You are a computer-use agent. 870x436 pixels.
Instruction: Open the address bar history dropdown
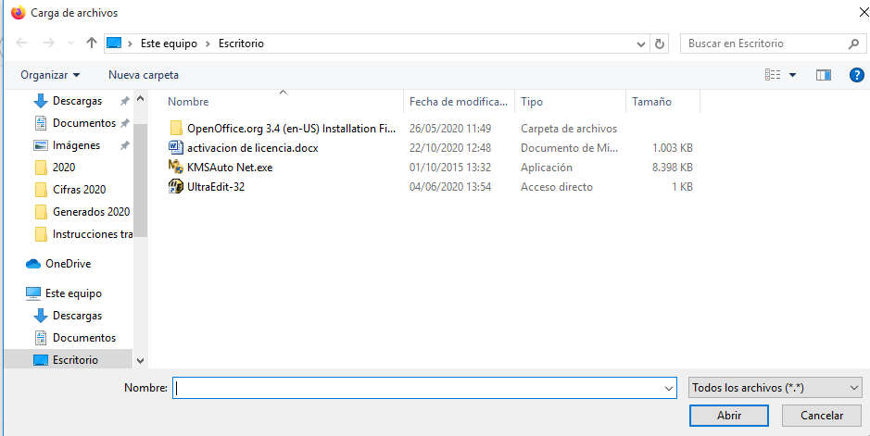(x=641, y=44)
